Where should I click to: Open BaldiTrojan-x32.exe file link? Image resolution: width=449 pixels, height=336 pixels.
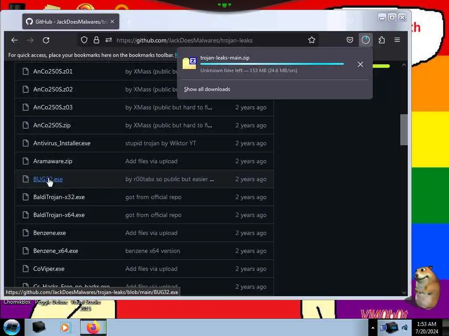pos(59,197)
